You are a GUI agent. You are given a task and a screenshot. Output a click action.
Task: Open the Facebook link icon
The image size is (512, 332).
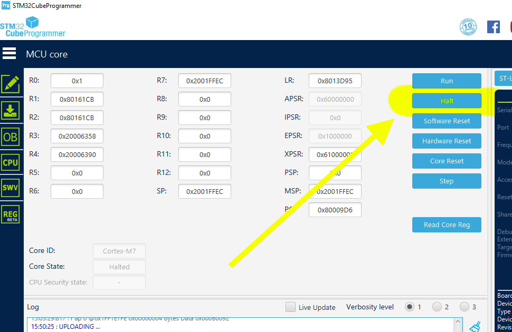494,27
